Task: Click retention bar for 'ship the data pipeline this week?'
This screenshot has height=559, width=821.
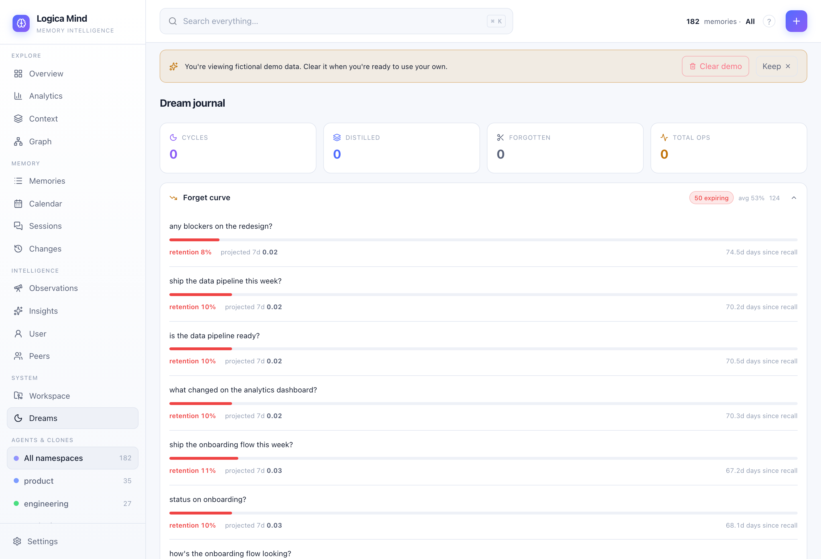Action: click(x=483, y=295)
